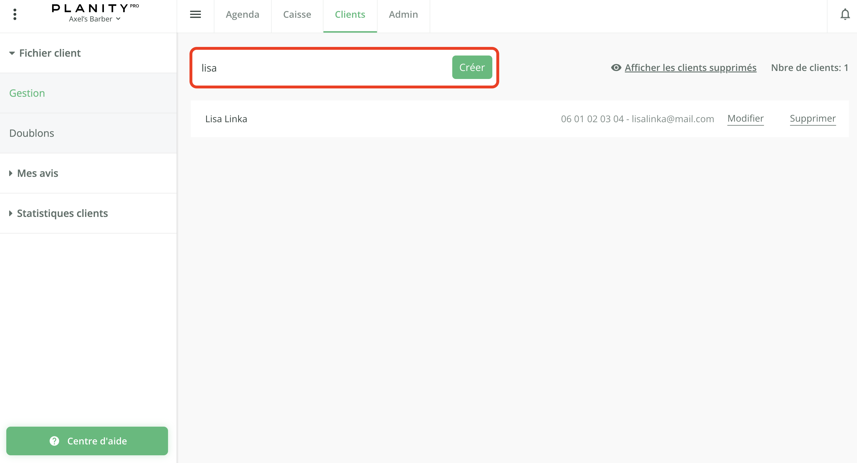
Task: Click the help question mark icon
Action: (x=54, y=441)
